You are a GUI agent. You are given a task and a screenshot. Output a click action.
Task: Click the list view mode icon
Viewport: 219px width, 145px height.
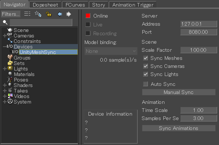coord(27,14)
